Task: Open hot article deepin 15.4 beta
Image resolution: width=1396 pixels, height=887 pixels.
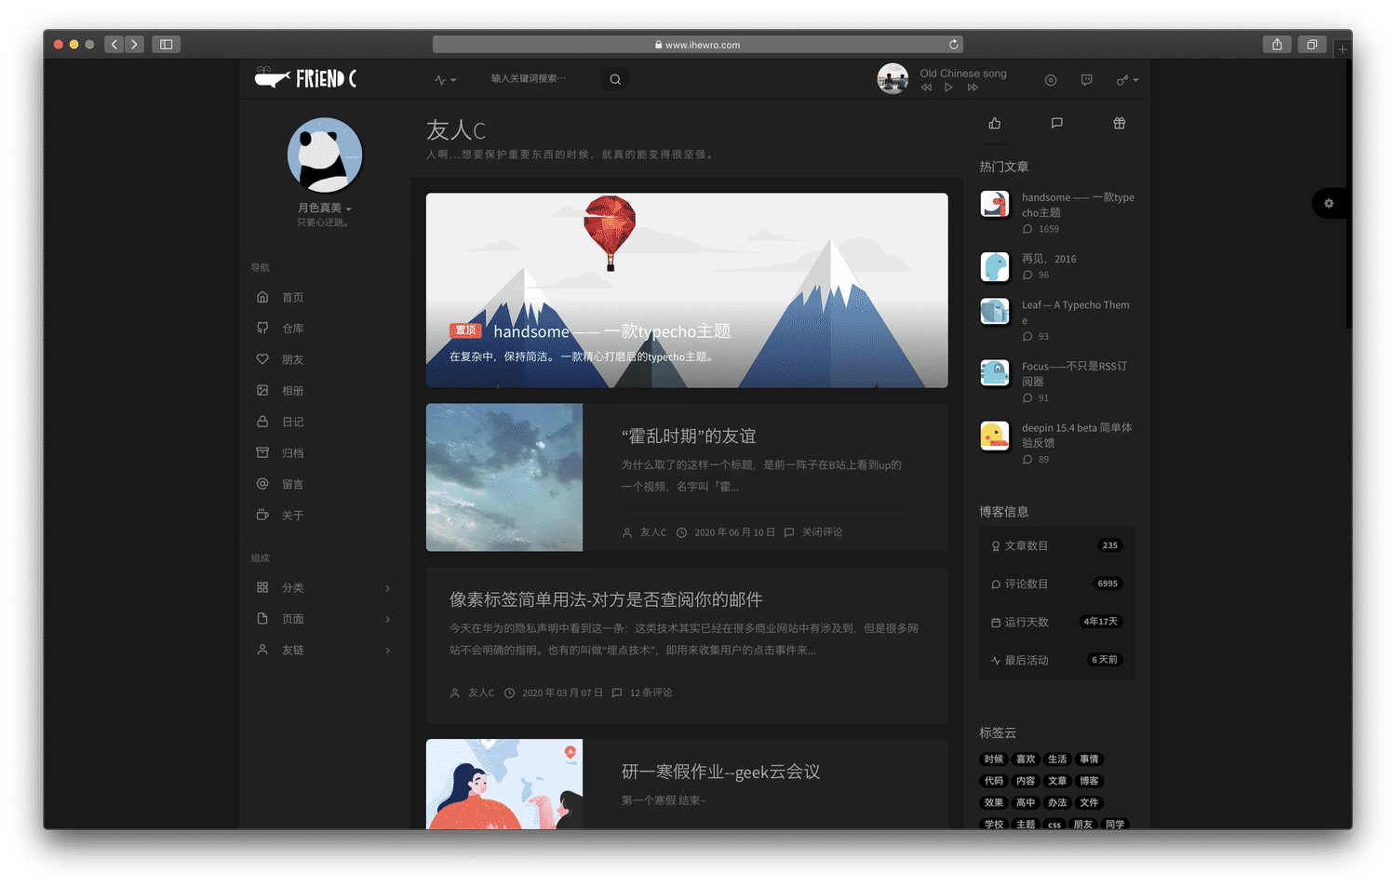Action: tap(1077, 435)
